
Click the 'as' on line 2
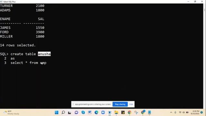point(13,58)
